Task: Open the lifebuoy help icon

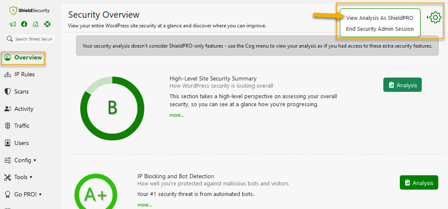Action: (x=47, y=24)
